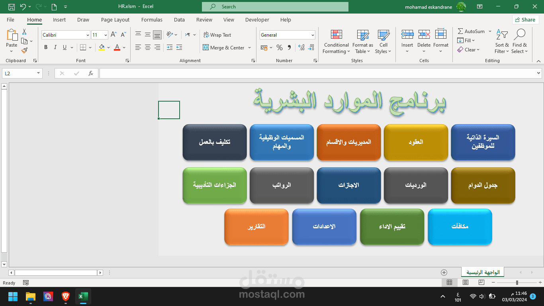Select the الواجهة الرئيسية sheet tab
This screenshot has height=306, width=544.
tap(482, 272)
